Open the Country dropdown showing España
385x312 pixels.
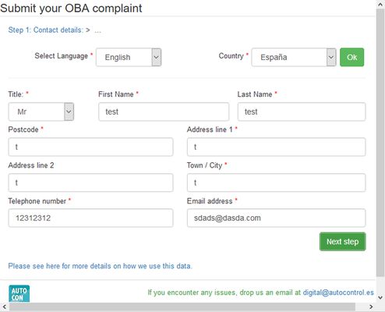294,57
